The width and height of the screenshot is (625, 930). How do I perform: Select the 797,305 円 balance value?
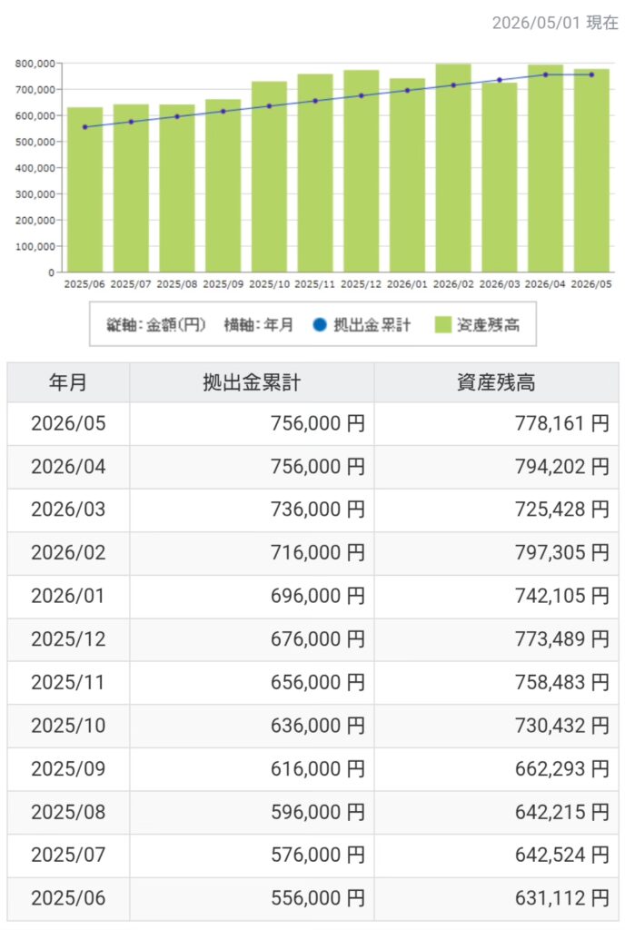pos(562,553)
